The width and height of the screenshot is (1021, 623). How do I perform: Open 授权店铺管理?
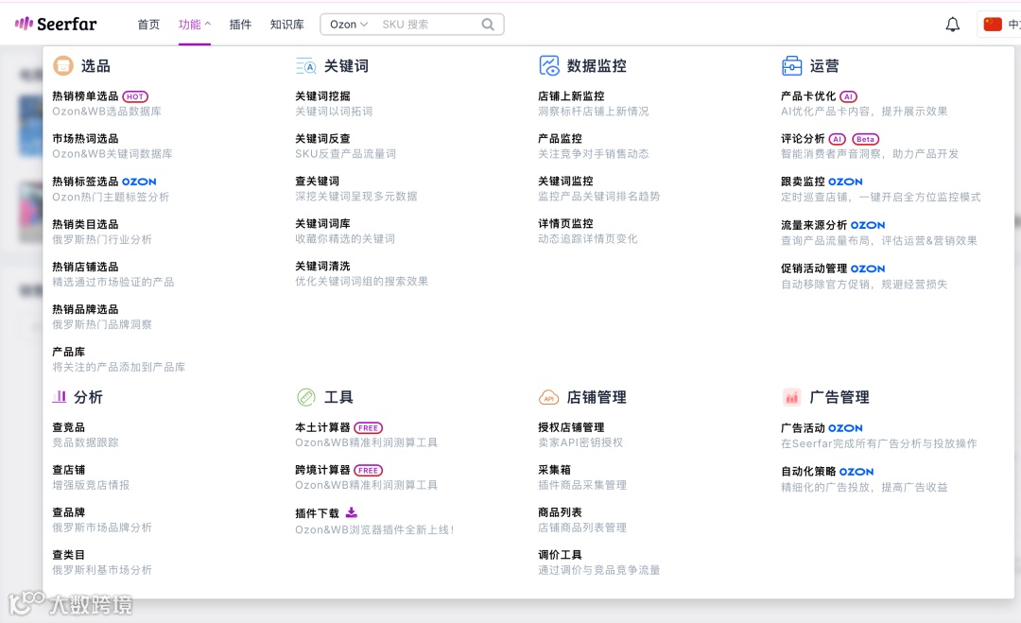click(571, 427)
